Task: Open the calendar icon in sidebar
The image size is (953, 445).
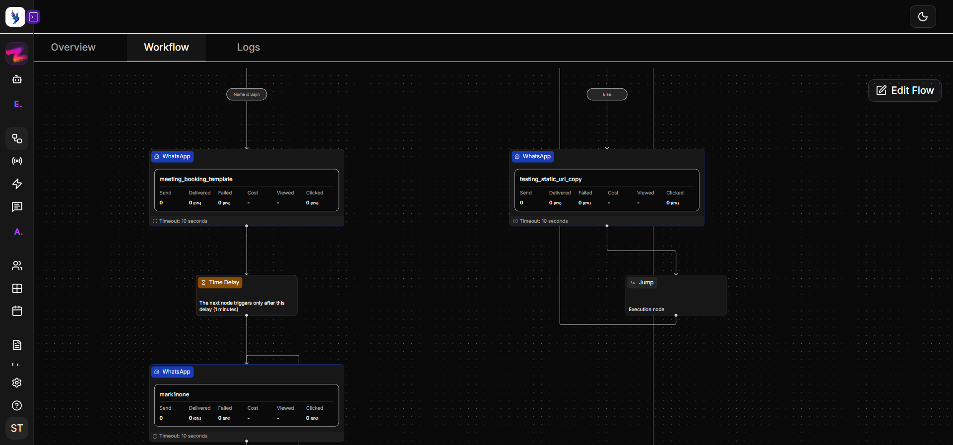Action: tap(17, 311)
